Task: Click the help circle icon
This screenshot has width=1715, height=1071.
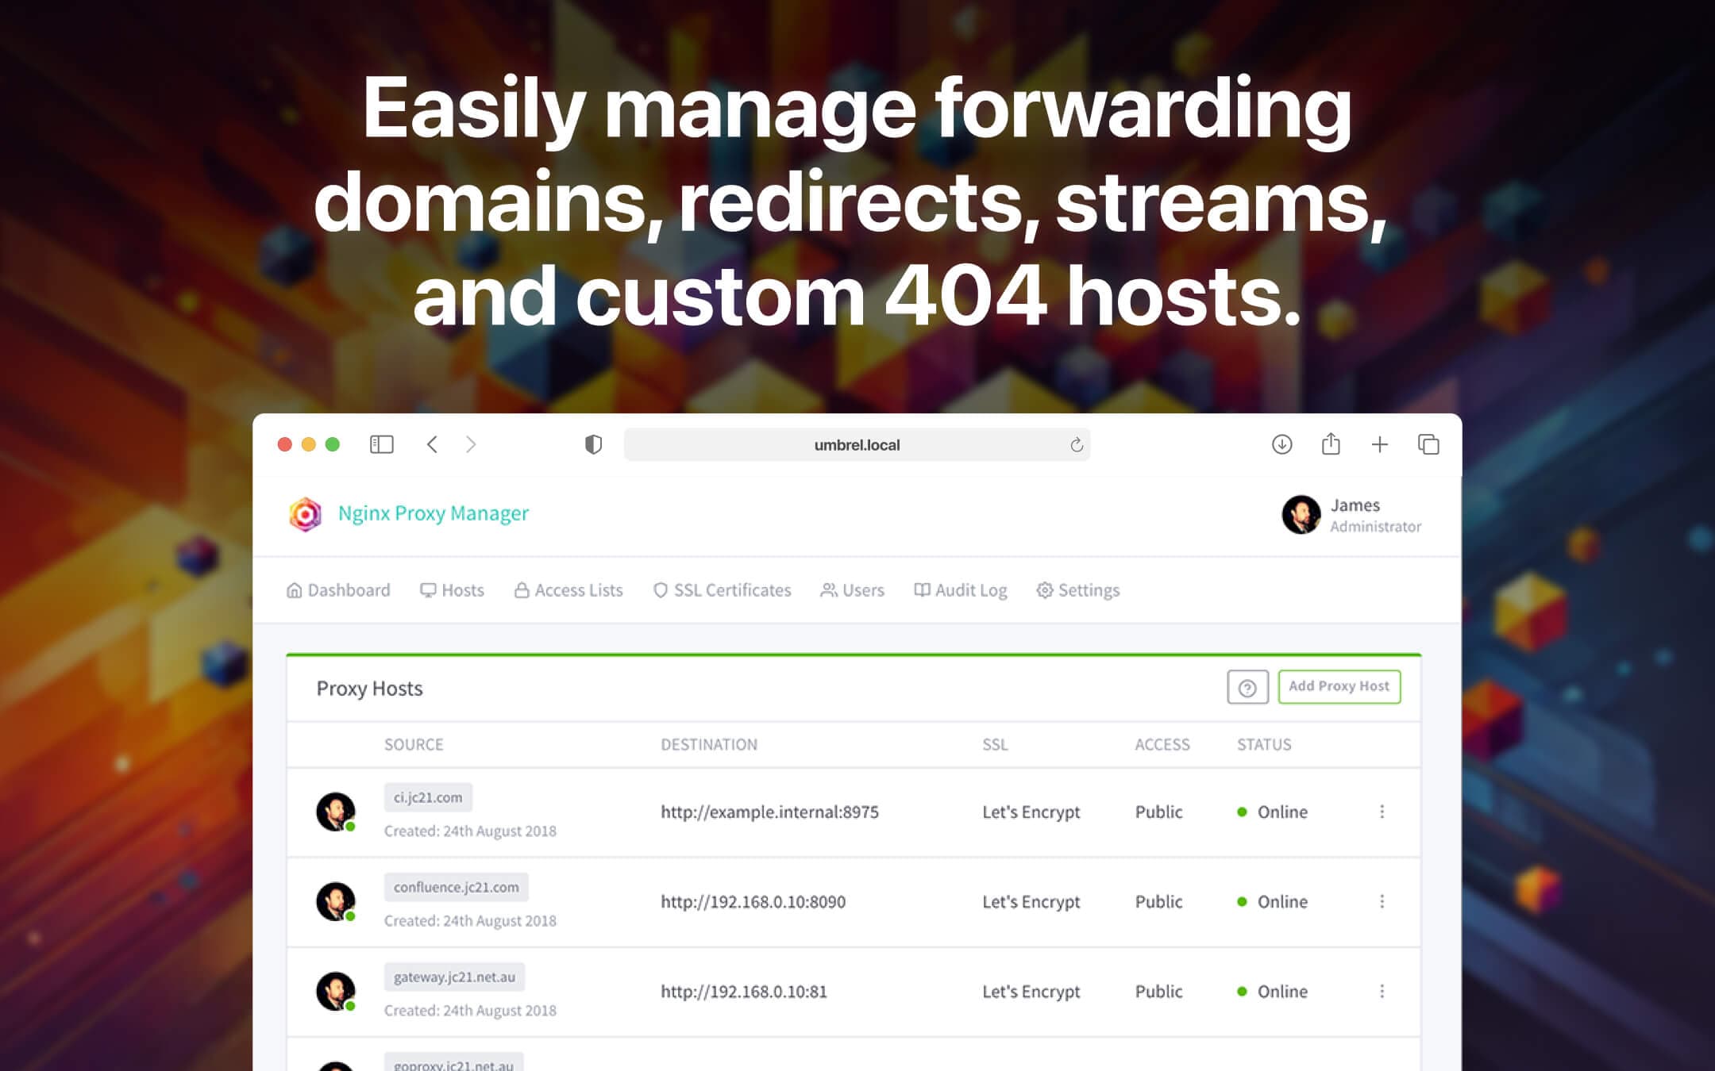Action: point(1247,687)
